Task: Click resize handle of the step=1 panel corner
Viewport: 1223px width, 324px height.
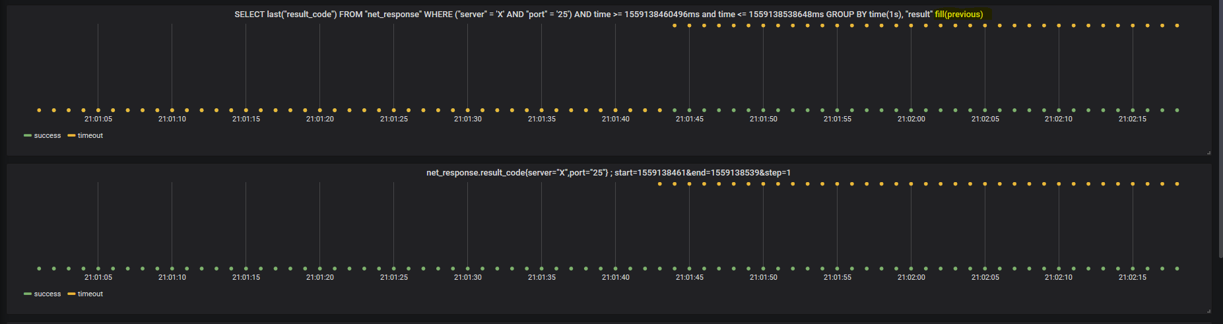Action: (1208, 311)
